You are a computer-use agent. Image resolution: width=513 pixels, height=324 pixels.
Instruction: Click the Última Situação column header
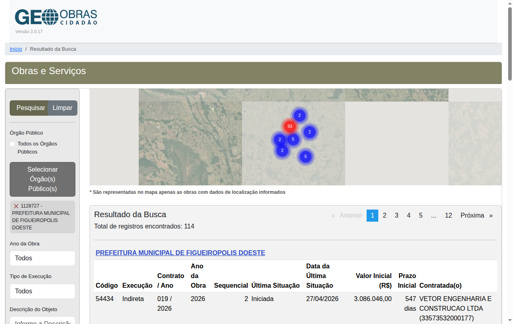tap(275, 286)
